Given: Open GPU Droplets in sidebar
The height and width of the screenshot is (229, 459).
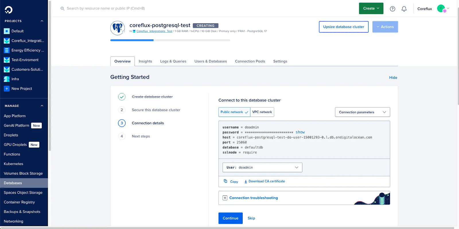Looking at the screenshot, I should pos(15,145).
